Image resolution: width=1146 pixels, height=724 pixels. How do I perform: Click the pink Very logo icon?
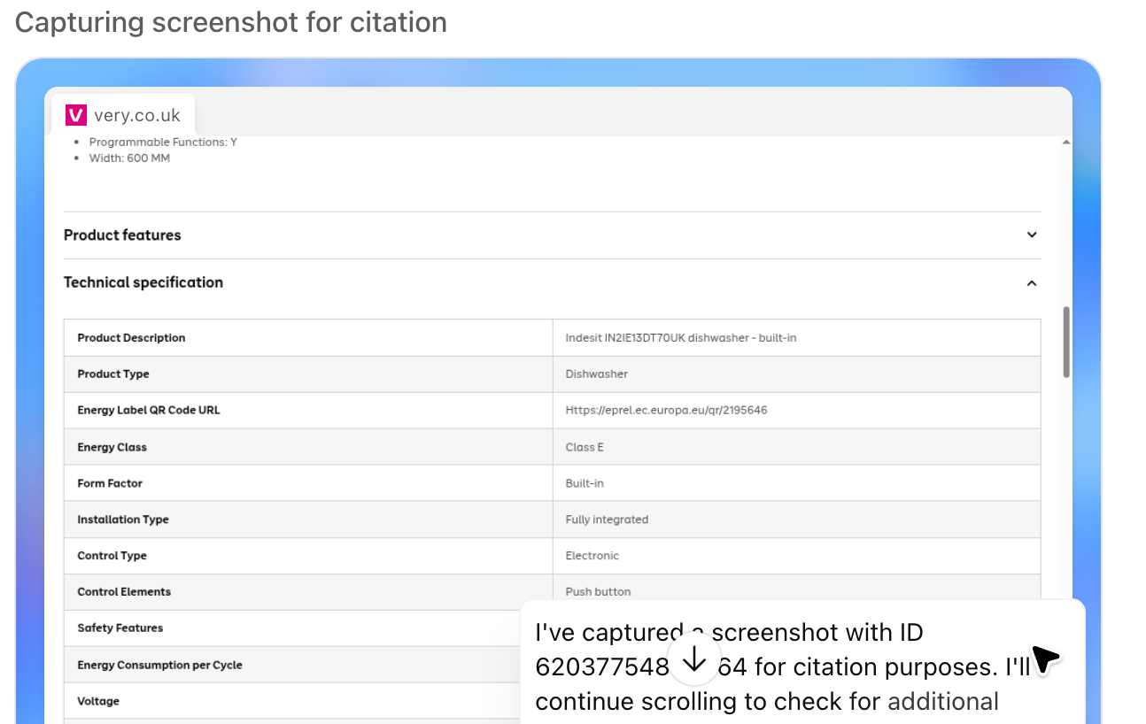[x=76, y=115]
